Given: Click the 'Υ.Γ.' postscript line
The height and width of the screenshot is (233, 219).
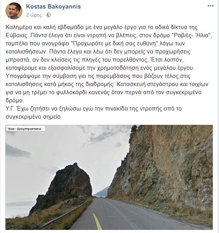Looking at the screenshot, I should coord(94,109).
